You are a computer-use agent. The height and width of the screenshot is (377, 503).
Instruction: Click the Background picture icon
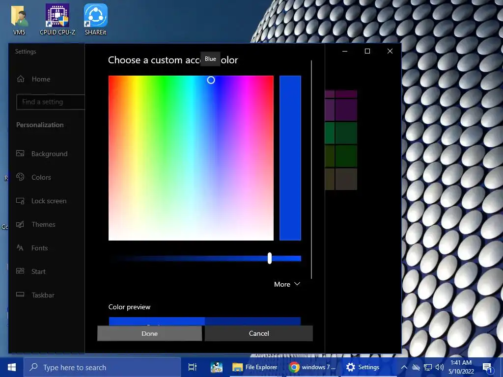(x=20, y=154)
